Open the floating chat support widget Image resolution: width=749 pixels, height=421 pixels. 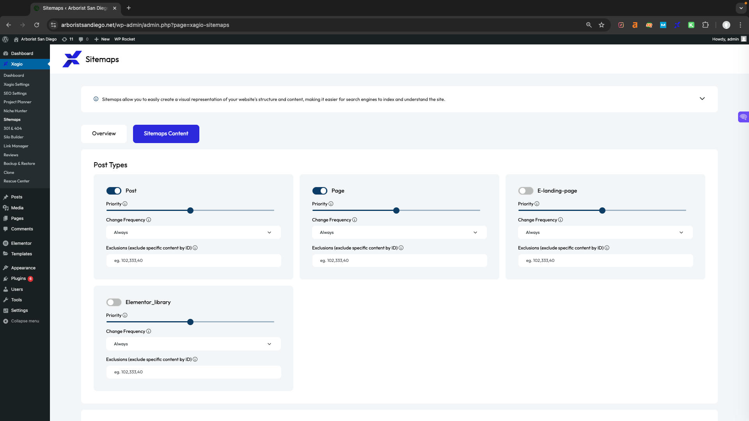(x=744, y=117)
